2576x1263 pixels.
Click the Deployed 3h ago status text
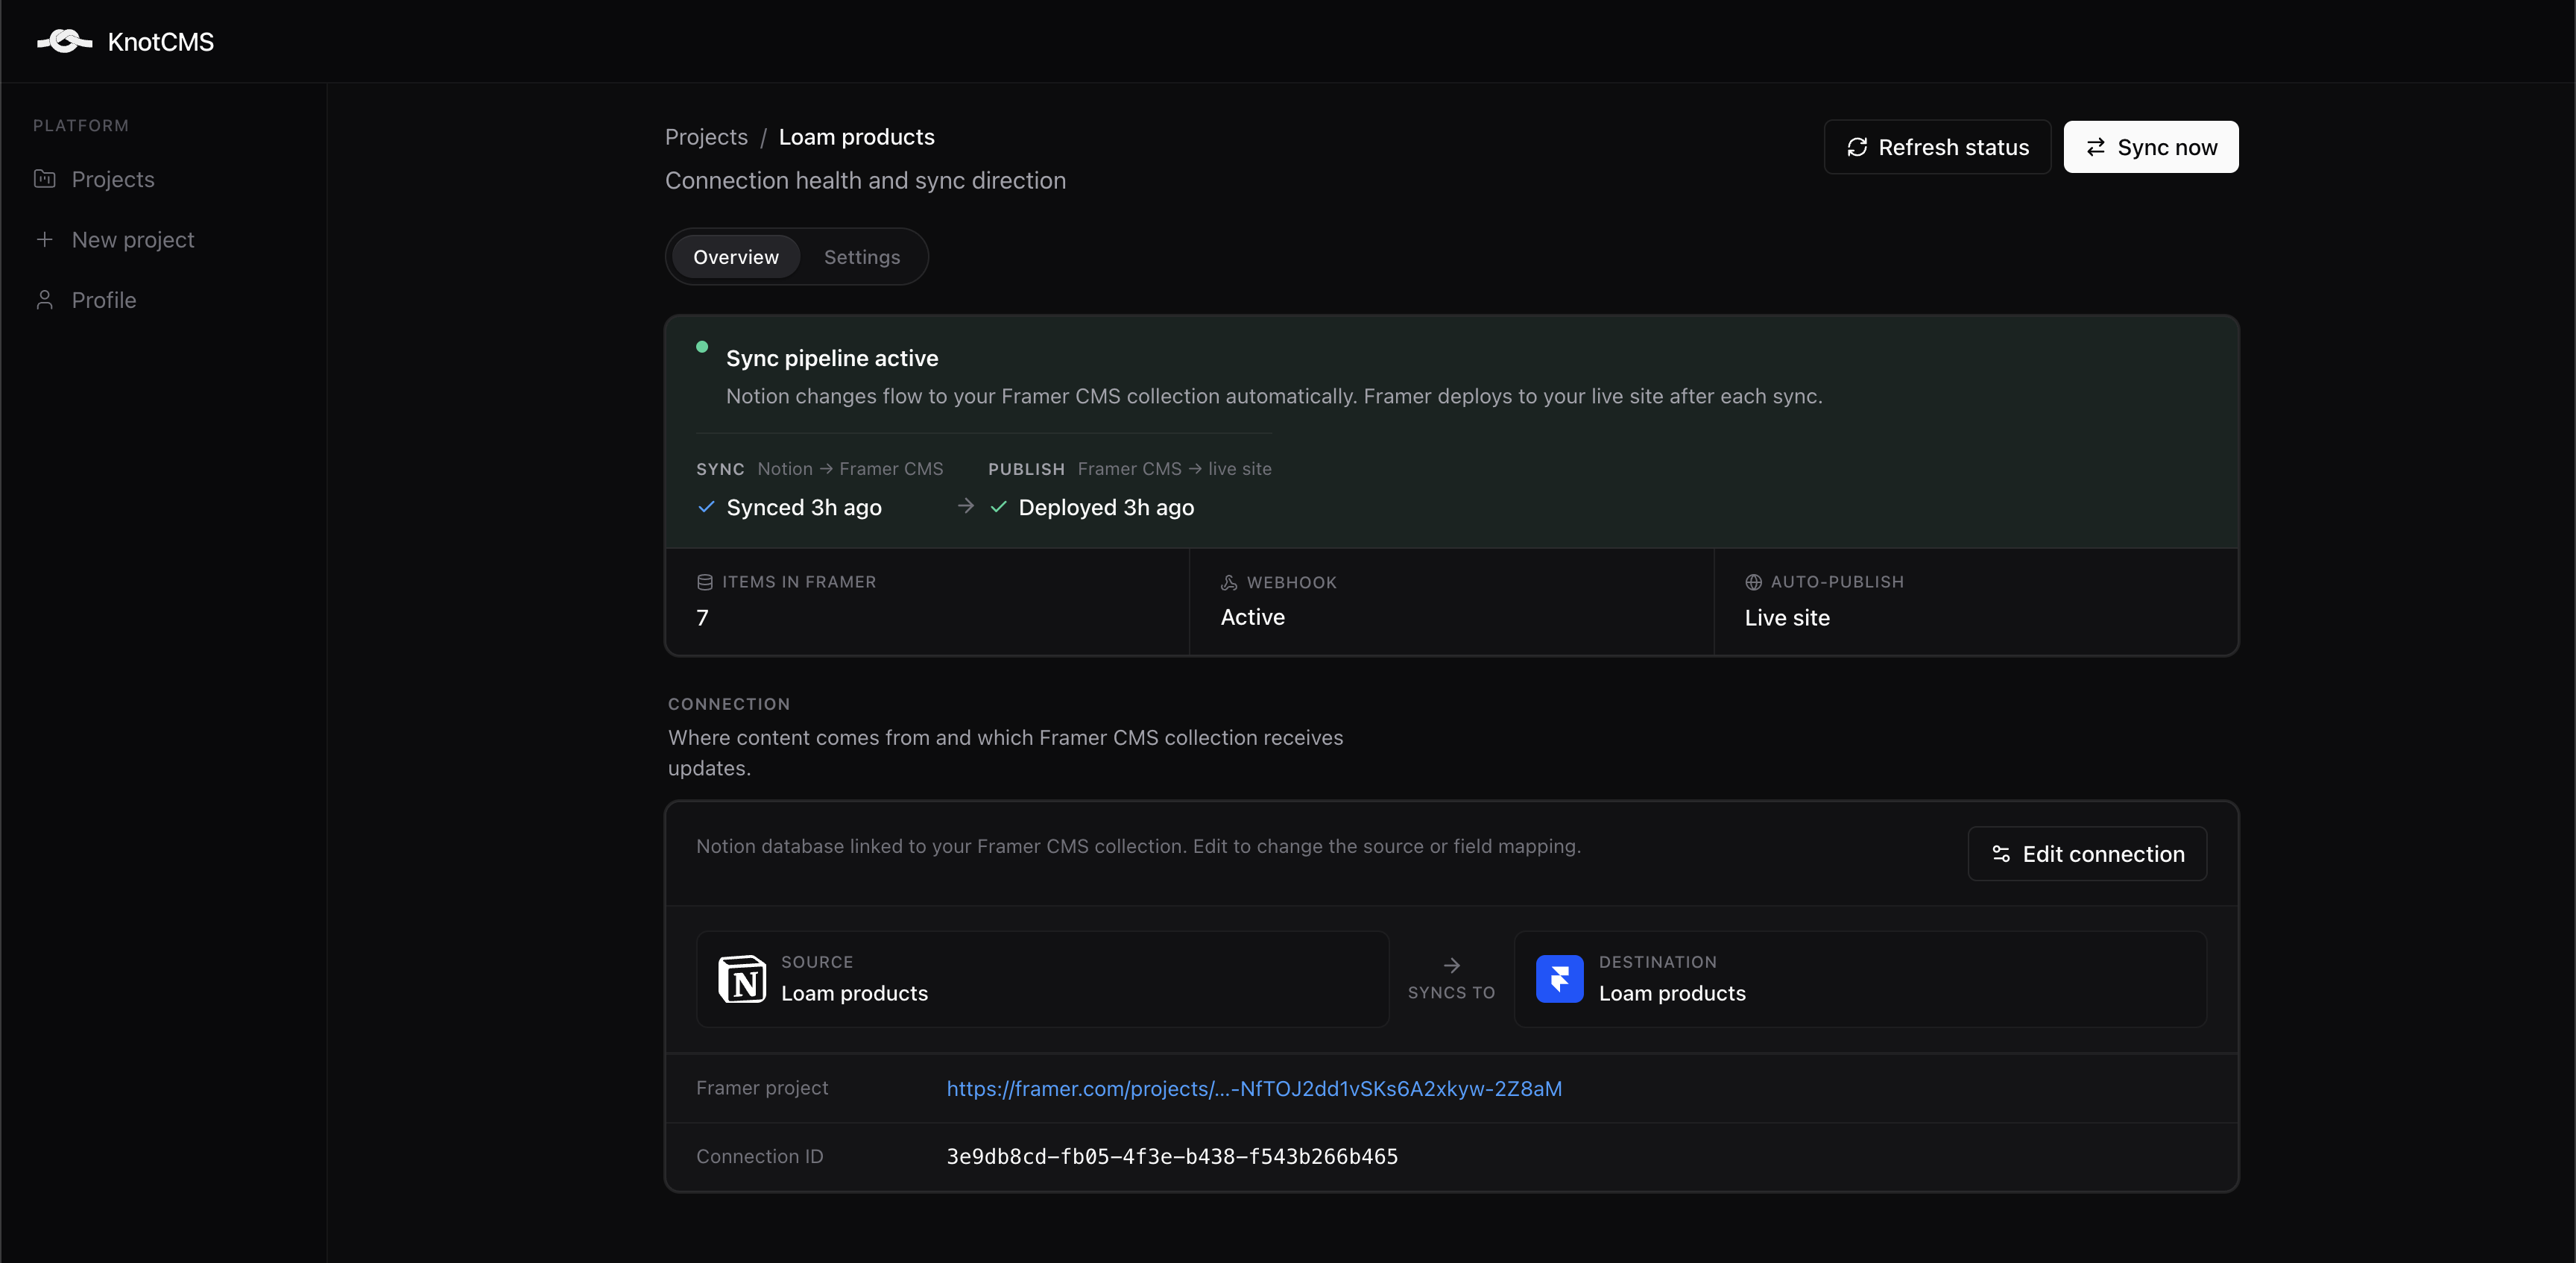pyautogui.click(x=1106, y=508)
